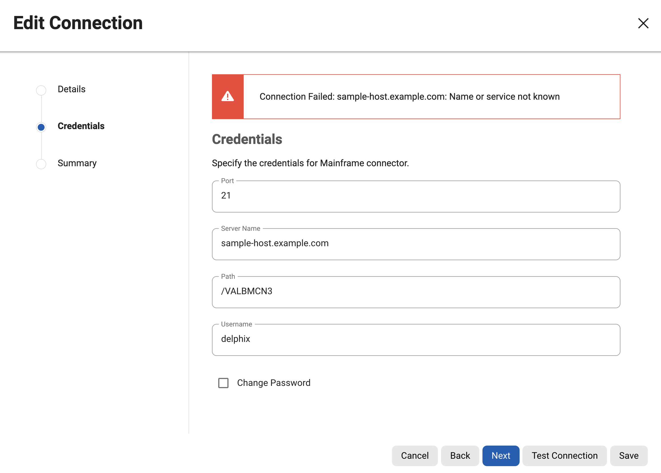Close the Edit Connection dialog
Screen dimensions: 661x473
643,23
